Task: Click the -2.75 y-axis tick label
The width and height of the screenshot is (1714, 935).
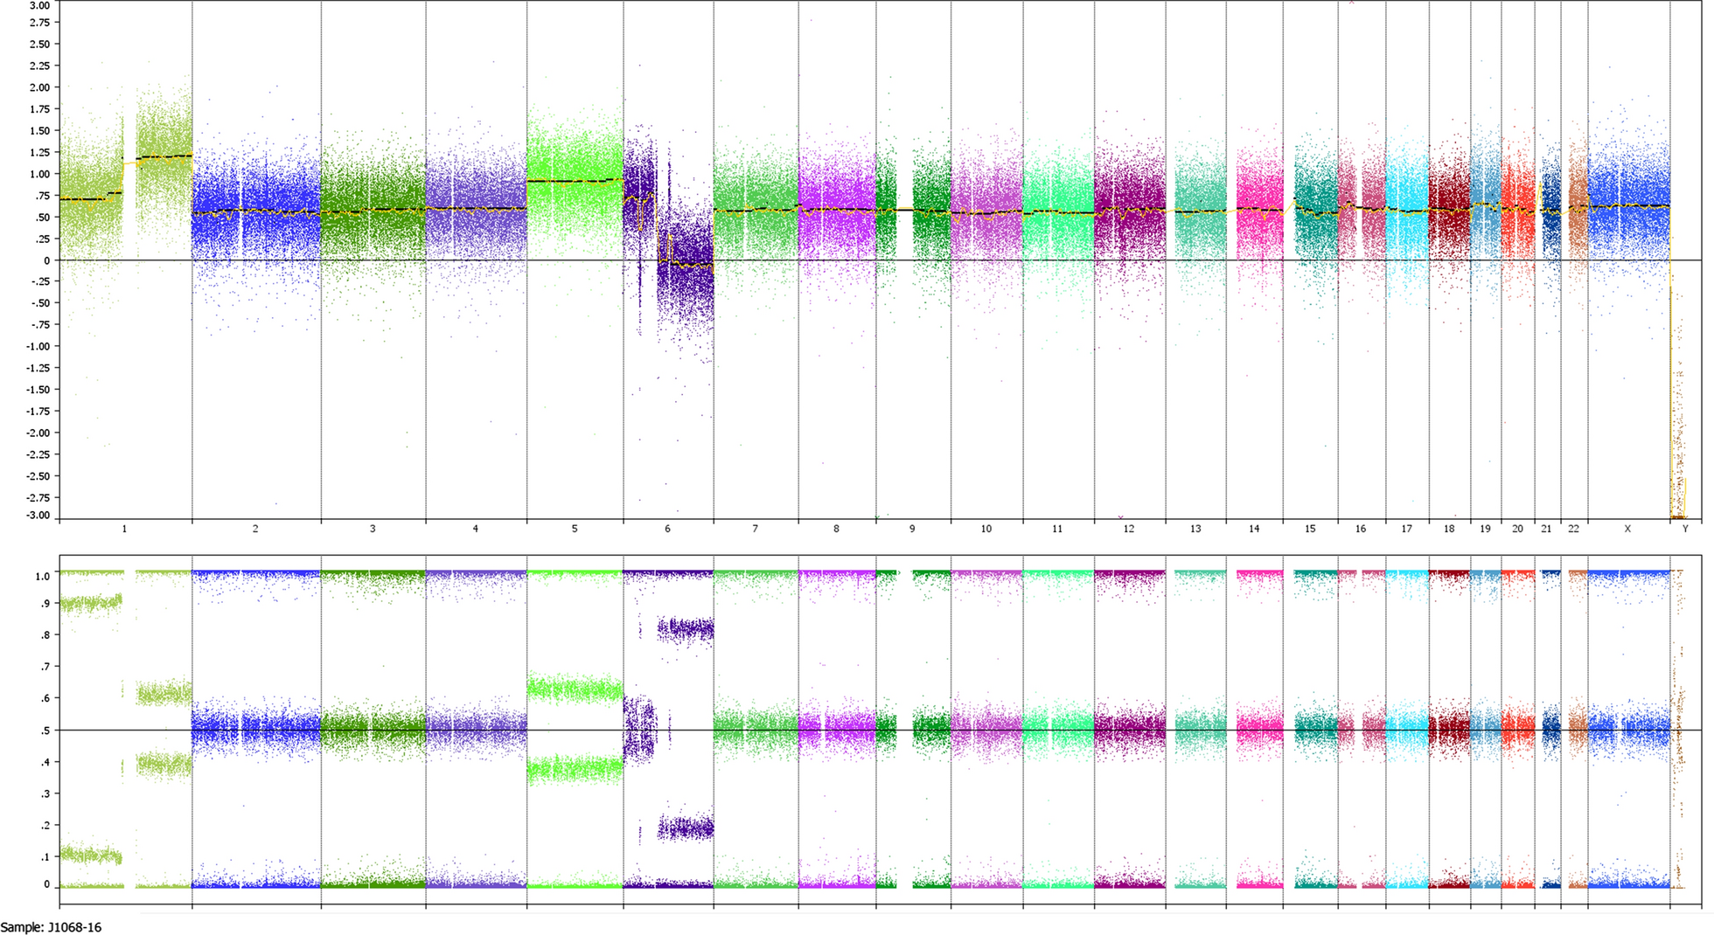Action: [38, 497]
